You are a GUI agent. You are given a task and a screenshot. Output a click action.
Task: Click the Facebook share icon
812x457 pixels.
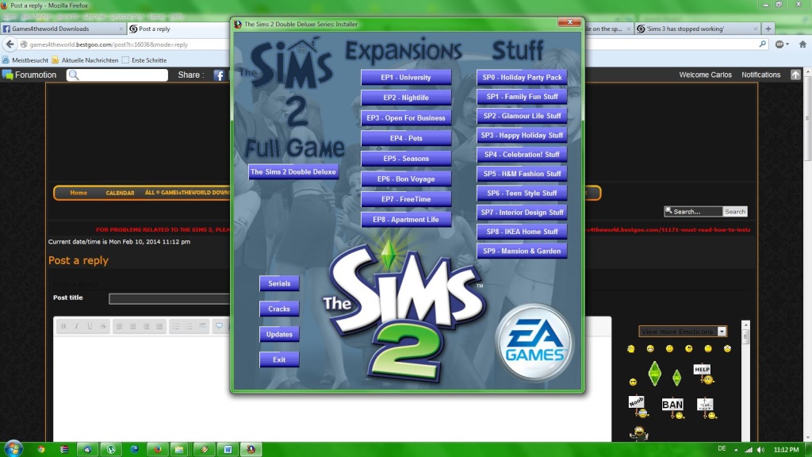(x=219, y=75)
